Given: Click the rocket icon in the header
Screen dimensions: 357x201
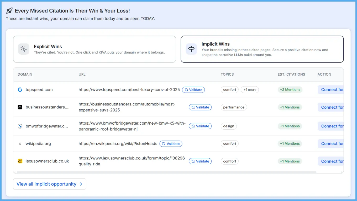Looking at the screenshot, I should coord(9,10).
